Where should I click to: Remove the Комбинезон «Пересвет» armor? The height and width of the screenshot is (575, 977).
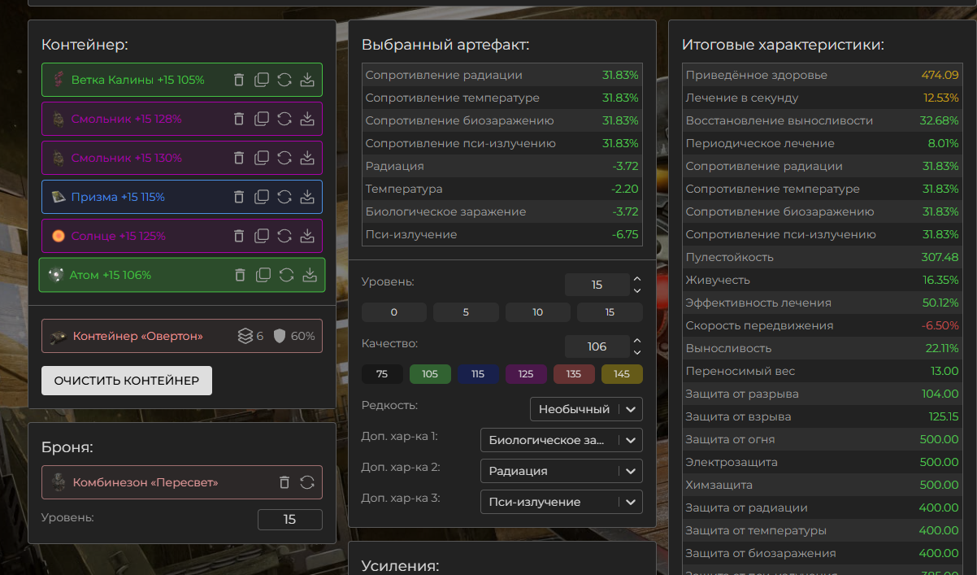(284, 482)
